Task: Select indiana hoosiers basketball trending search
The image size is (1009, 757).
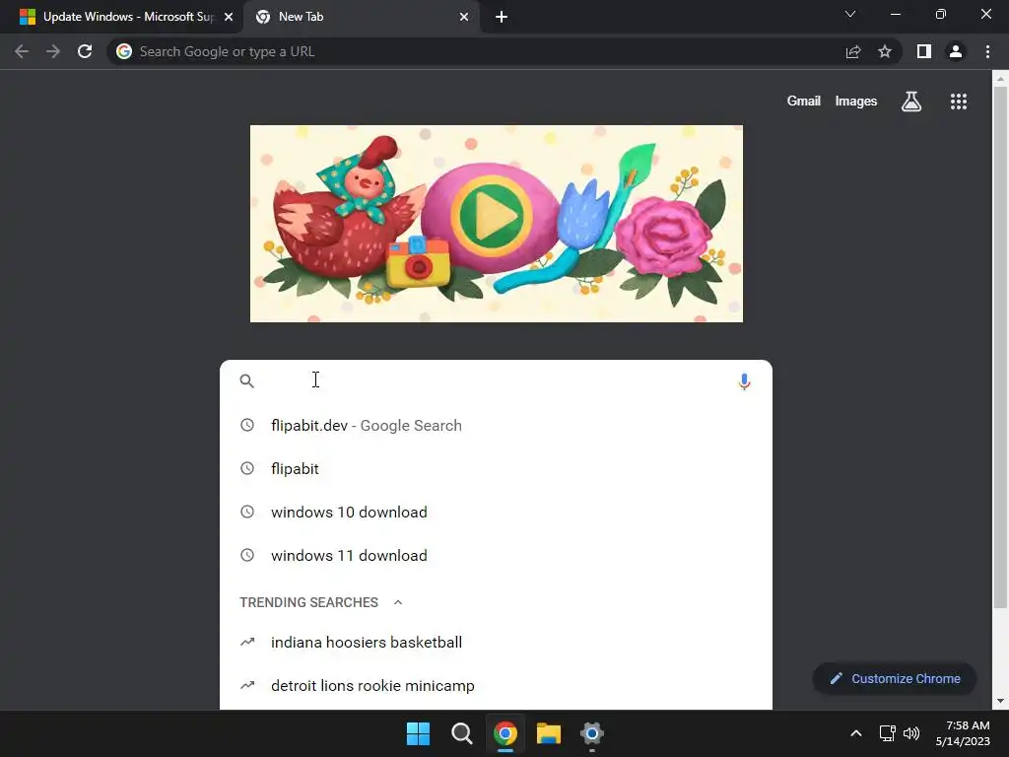Action: pos(496,643)
